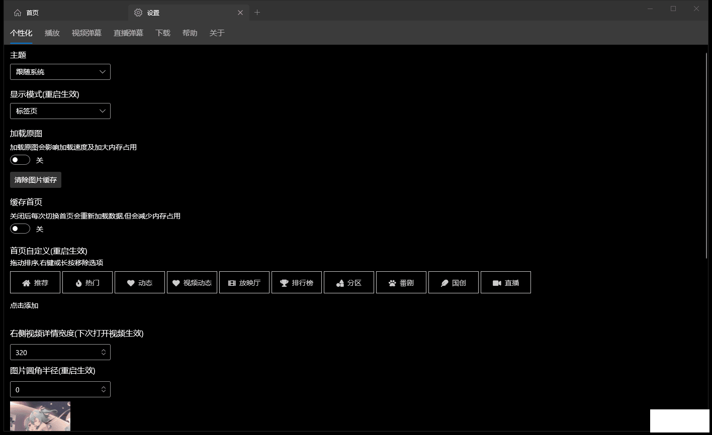
Task: Click the 点击添加 text
Action: pyautogui.click(x=24, y=305)
